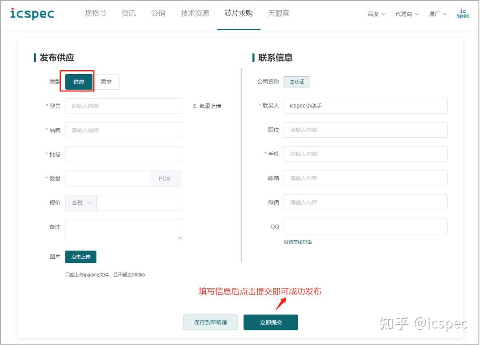Open the 资讯 section

tap(128, 13)
